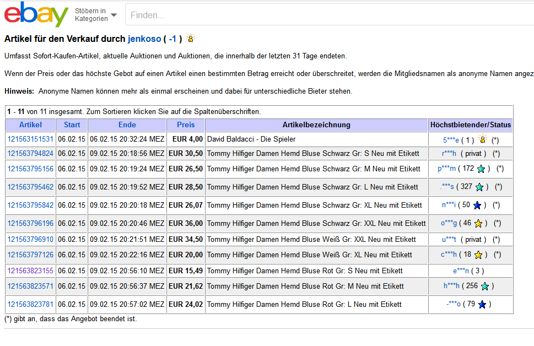Open seller profile link jenkoso

144,39
